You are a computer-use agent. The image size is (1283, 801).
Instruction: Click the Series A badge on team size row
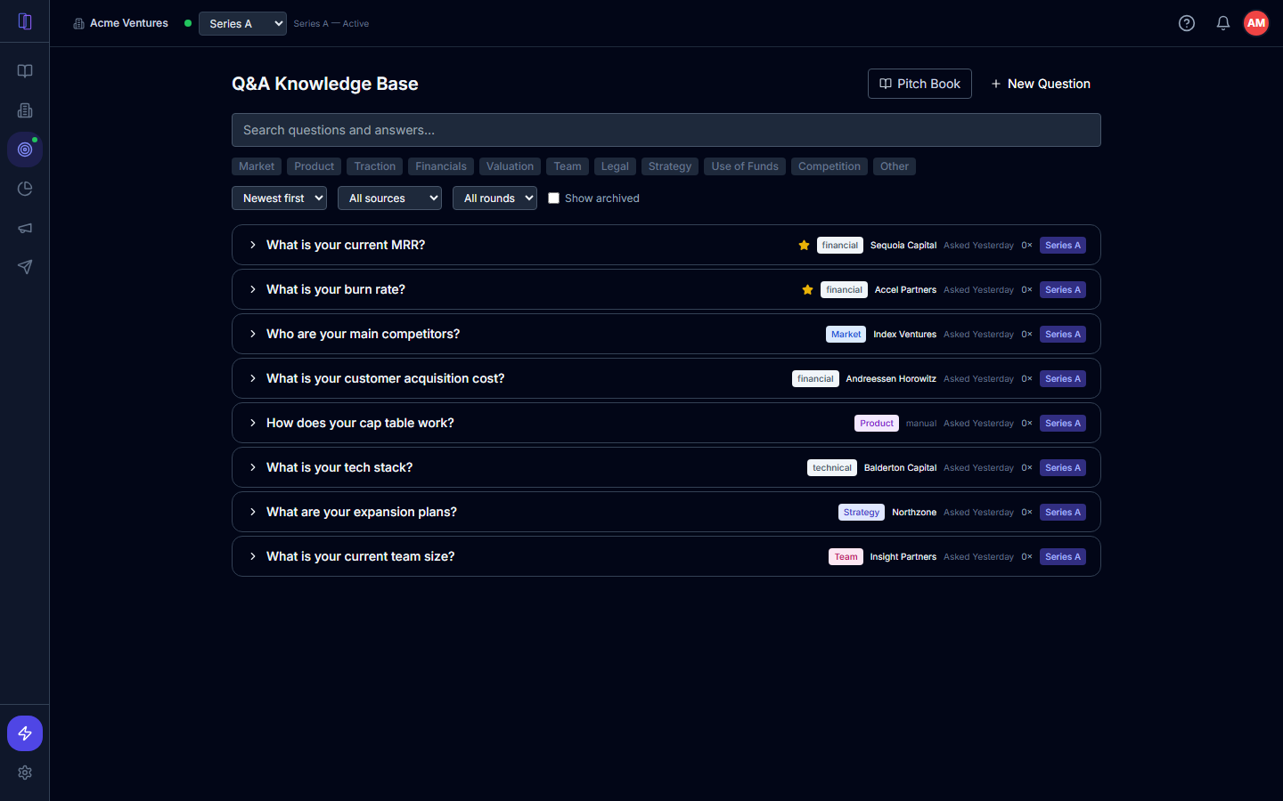[x=1063, y=557]
